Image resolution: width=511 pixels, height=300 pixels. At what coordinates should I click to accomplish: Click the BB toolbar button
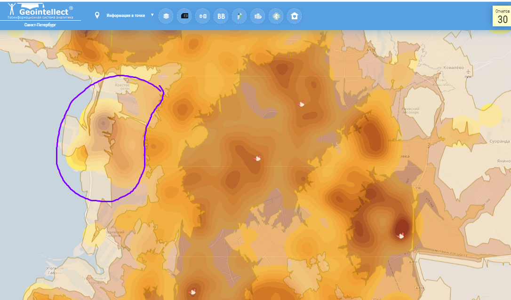221,16
